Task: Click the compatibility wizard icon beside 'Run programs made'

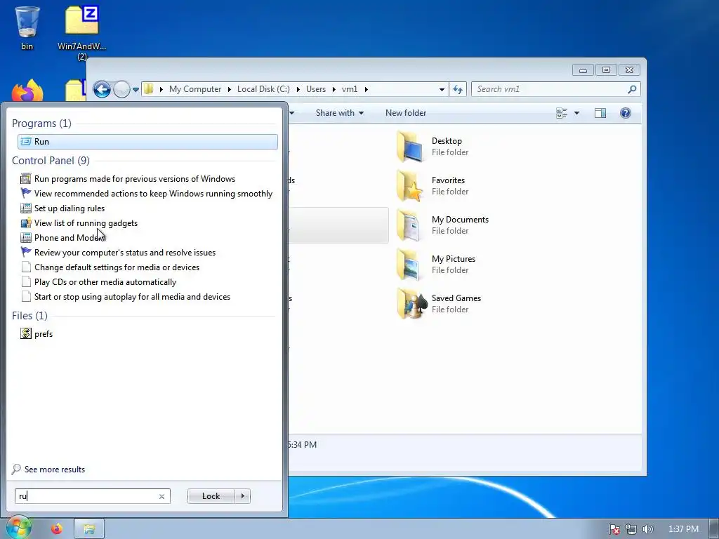Action: [x=26, y=179]
